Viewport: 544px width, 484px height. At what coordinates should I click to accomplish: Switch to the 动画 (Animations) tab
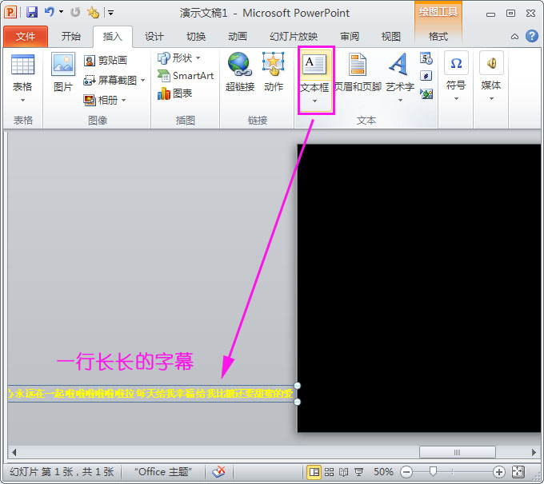coord(238,37)
